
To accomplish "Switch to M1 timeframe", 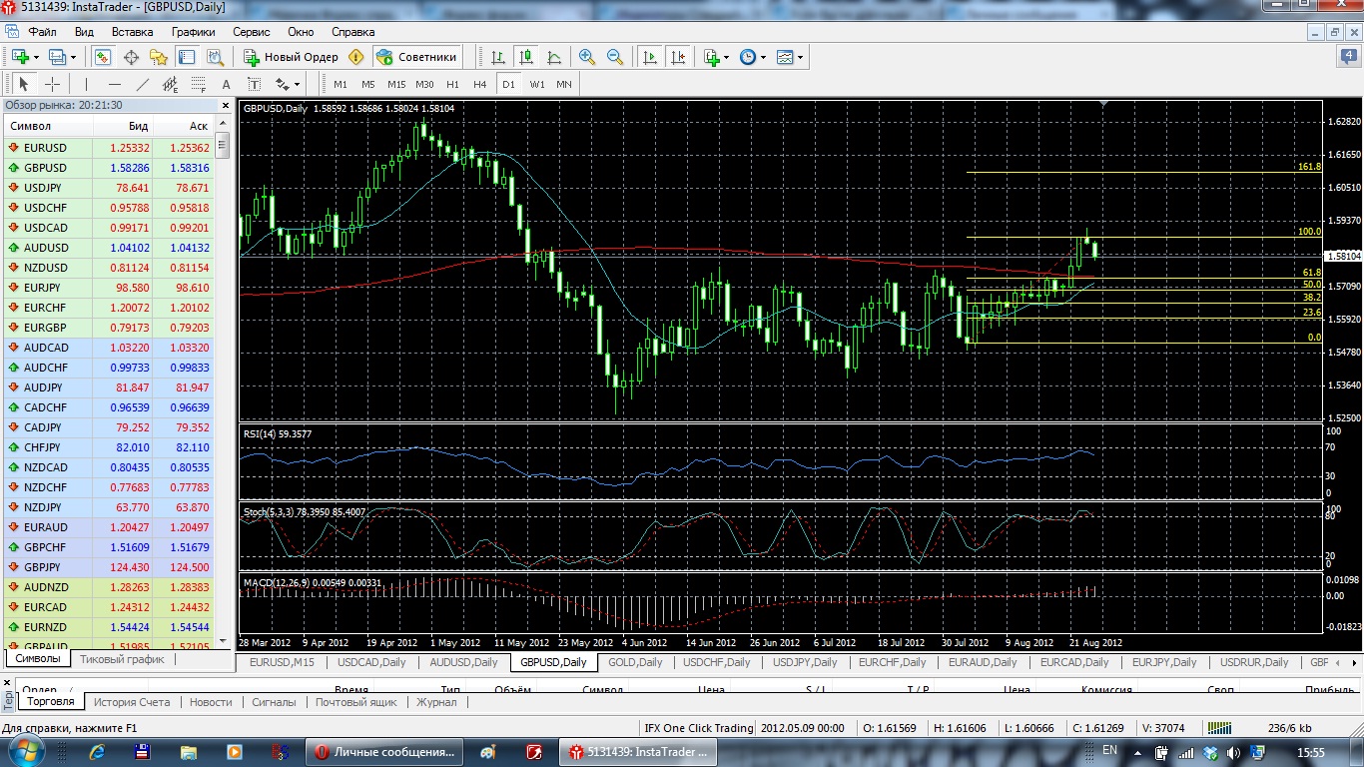I will click(x=341, y=84).
